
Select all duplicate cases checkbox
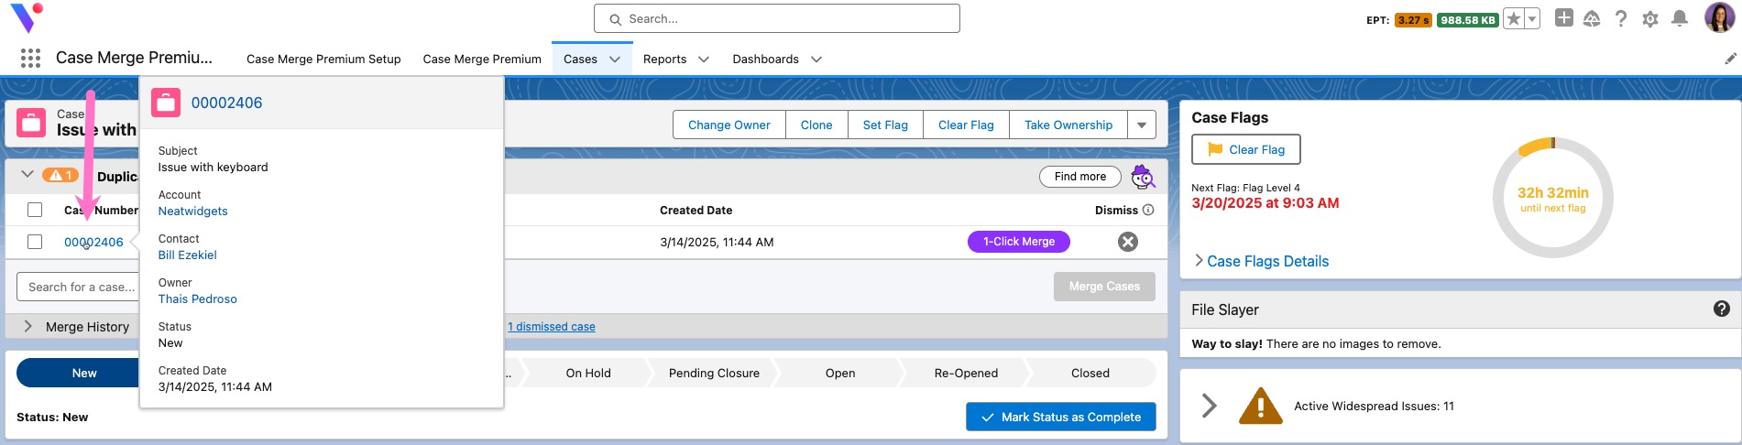pyautogui.click(x=35, y=210)
